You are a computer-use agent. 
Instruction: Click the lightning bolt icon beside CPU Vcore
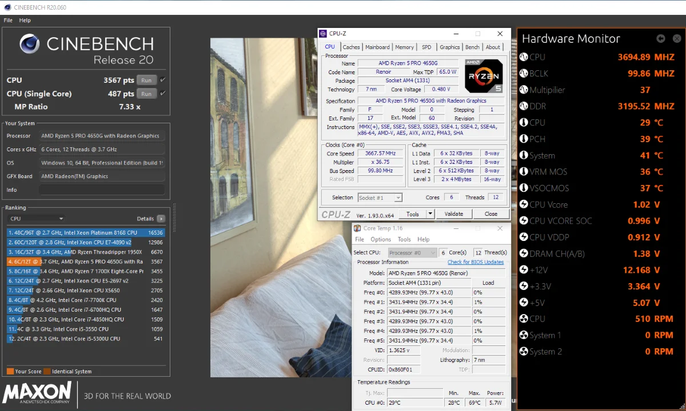524,204
